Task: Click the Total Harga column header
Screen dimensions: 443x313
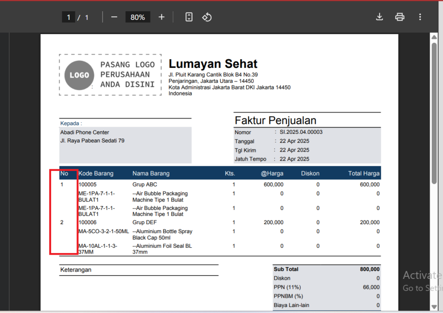Action: coord(363,174)
